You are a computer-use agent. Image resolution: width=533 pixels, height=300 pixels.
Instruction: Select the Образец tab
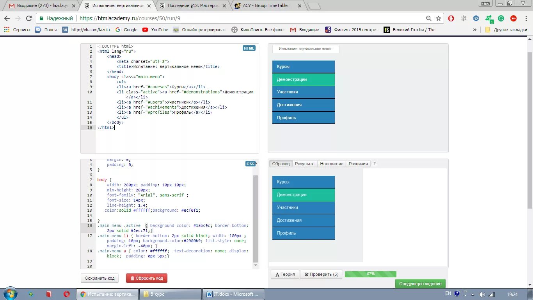click(x=281, y=164)
